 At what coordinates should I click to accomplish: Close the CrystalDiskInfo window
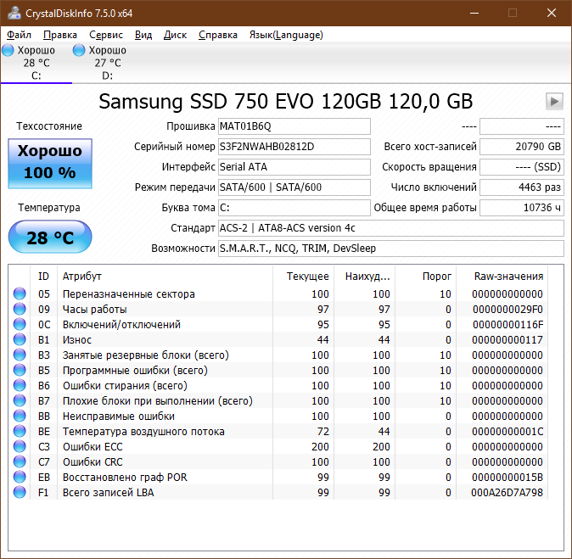coord(551,13)
